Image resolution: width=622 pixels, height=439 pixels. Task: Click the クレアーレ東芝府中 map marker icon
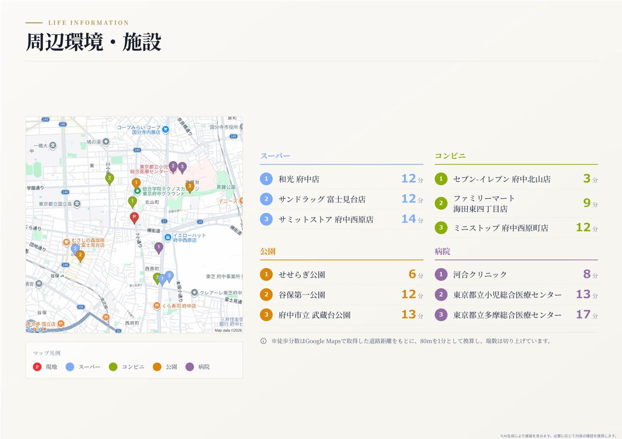(x=194, y=292)
